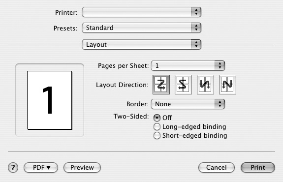Click the round help question mark icon
The width and height of the screenshot is (283, 182).
click(13, 168)
